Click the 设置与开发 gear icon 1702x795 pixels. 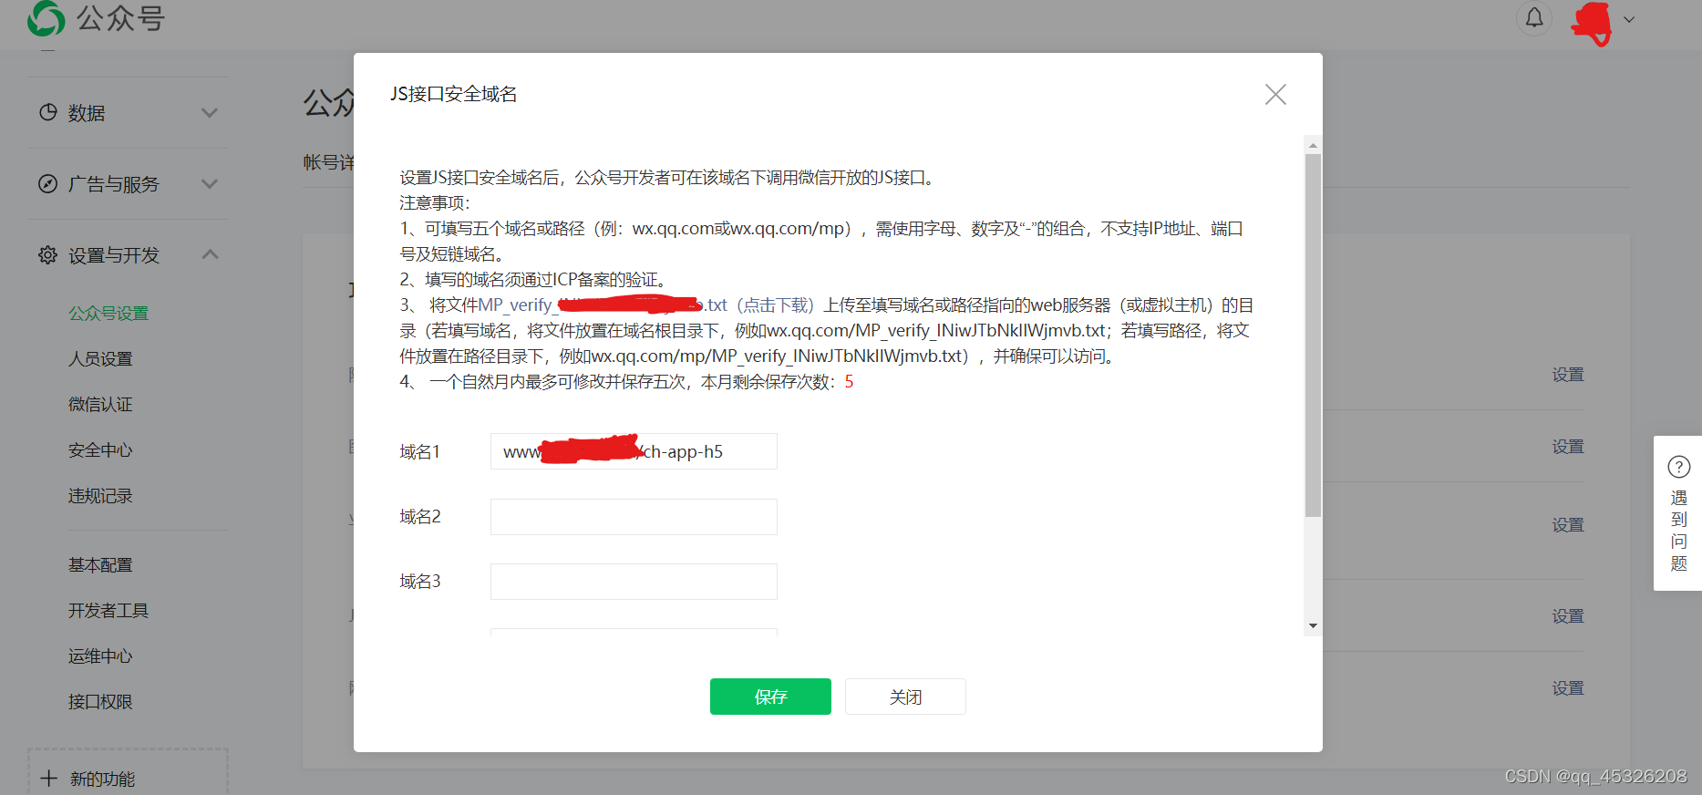pos(48,254)
